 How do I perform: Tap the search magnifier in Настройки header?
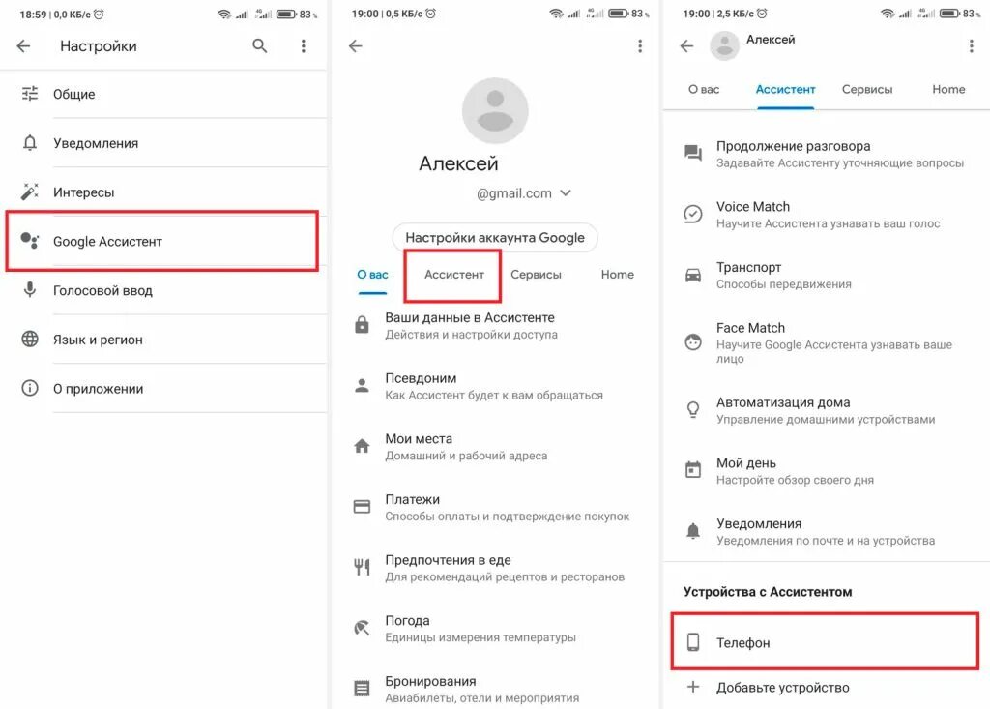(x=259, y=46)
